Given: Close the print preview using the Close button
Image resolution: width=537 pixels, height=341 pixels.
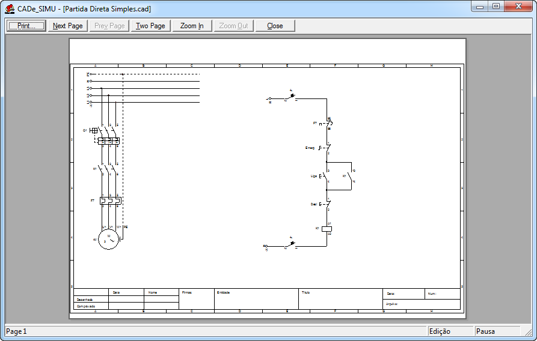Looking at the screenshot, I should pyautogui.click(x=275, y=26).
